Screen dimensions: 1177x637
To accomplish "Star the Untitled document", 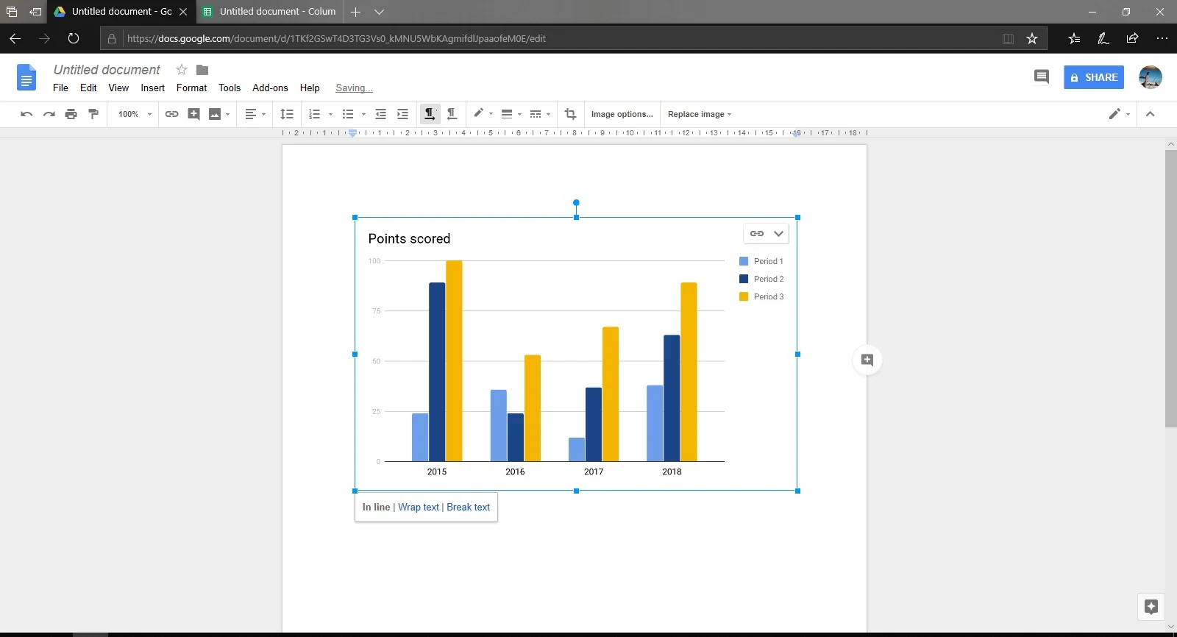I will pyautogui.click(x=182, y=70).
